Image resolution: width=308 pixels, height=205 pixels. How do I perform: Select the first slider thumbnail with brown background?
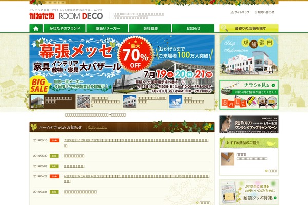coord(52,101)
